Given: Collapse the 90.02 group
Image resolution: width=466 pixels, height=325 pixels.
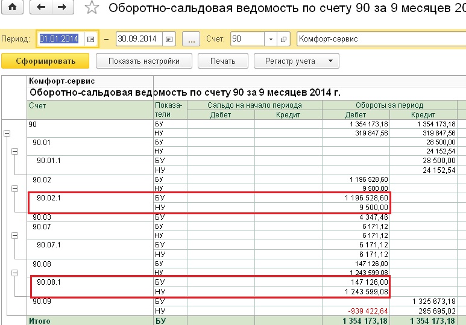Looking at the screenshot, I should pyautogui.click(x=14, y=188).
